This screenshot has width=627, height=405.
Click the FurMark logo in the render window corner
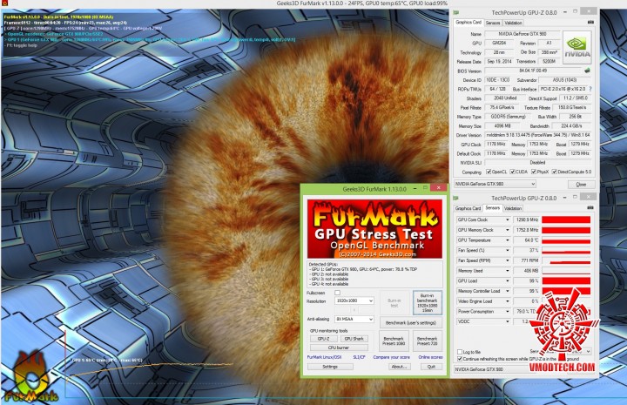pyautogui.click(x=30, y=377)
